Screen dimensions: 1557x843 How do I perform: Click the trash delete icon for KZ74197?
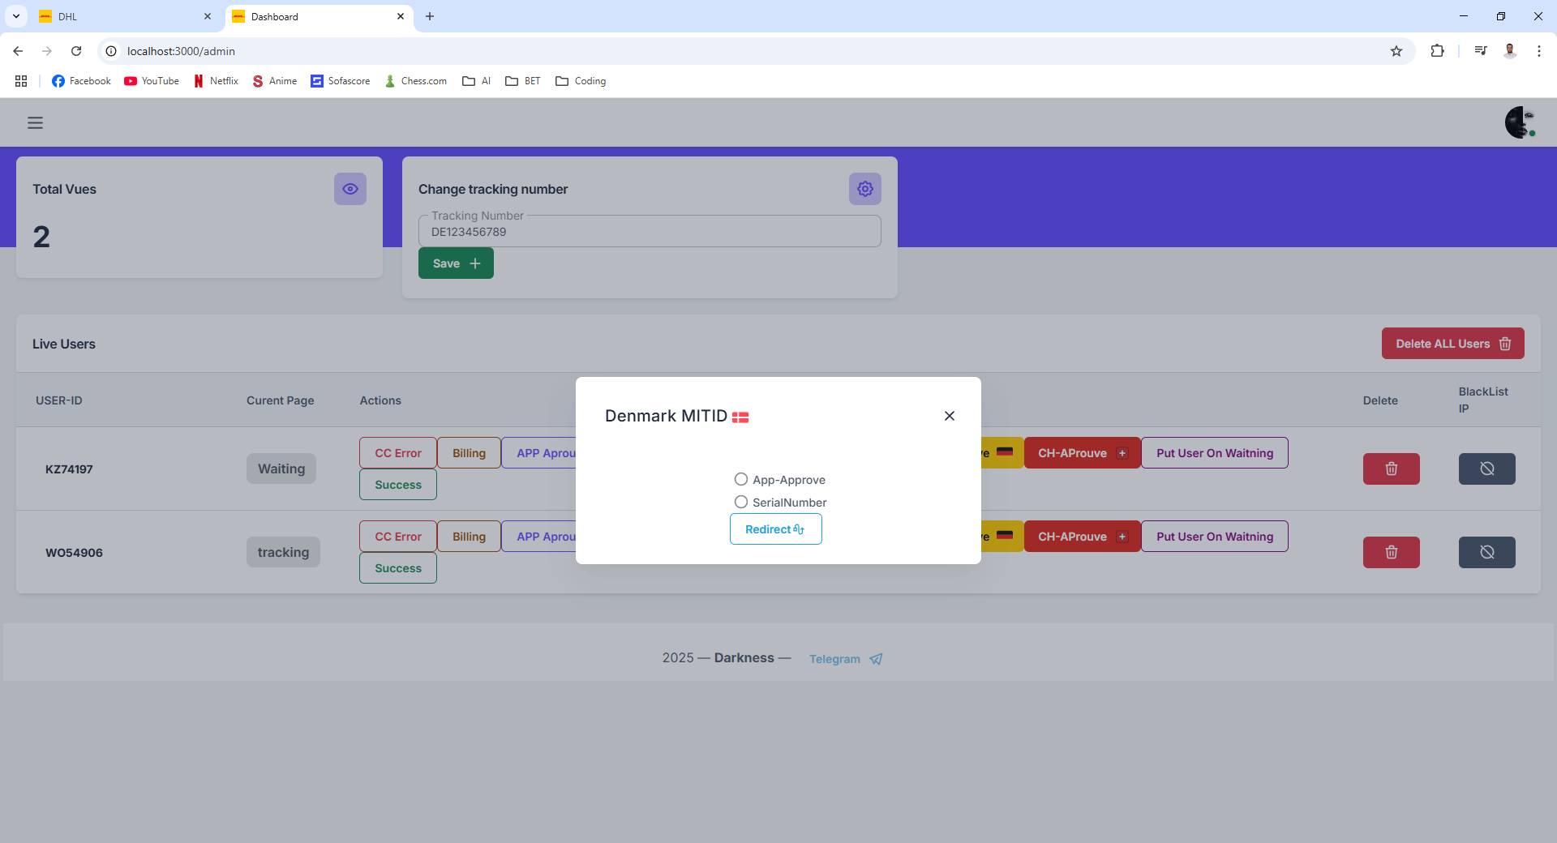1392,469
